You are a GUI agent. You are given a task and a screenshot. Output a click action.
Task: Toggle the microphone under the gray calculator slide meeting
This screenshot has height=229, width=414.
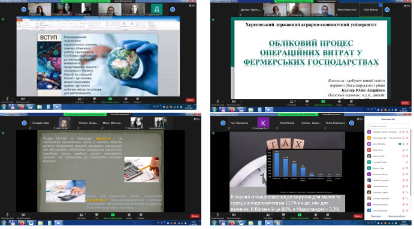point(7,215)
